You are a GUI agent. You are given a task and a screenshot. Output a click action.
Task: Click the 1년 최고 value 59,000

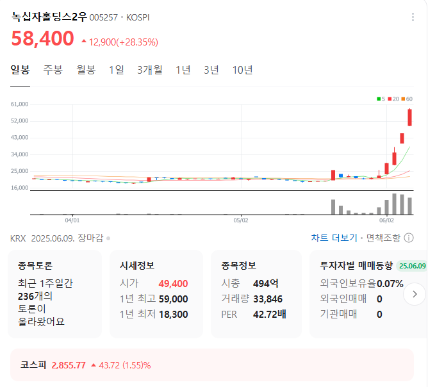pos(174,299)
